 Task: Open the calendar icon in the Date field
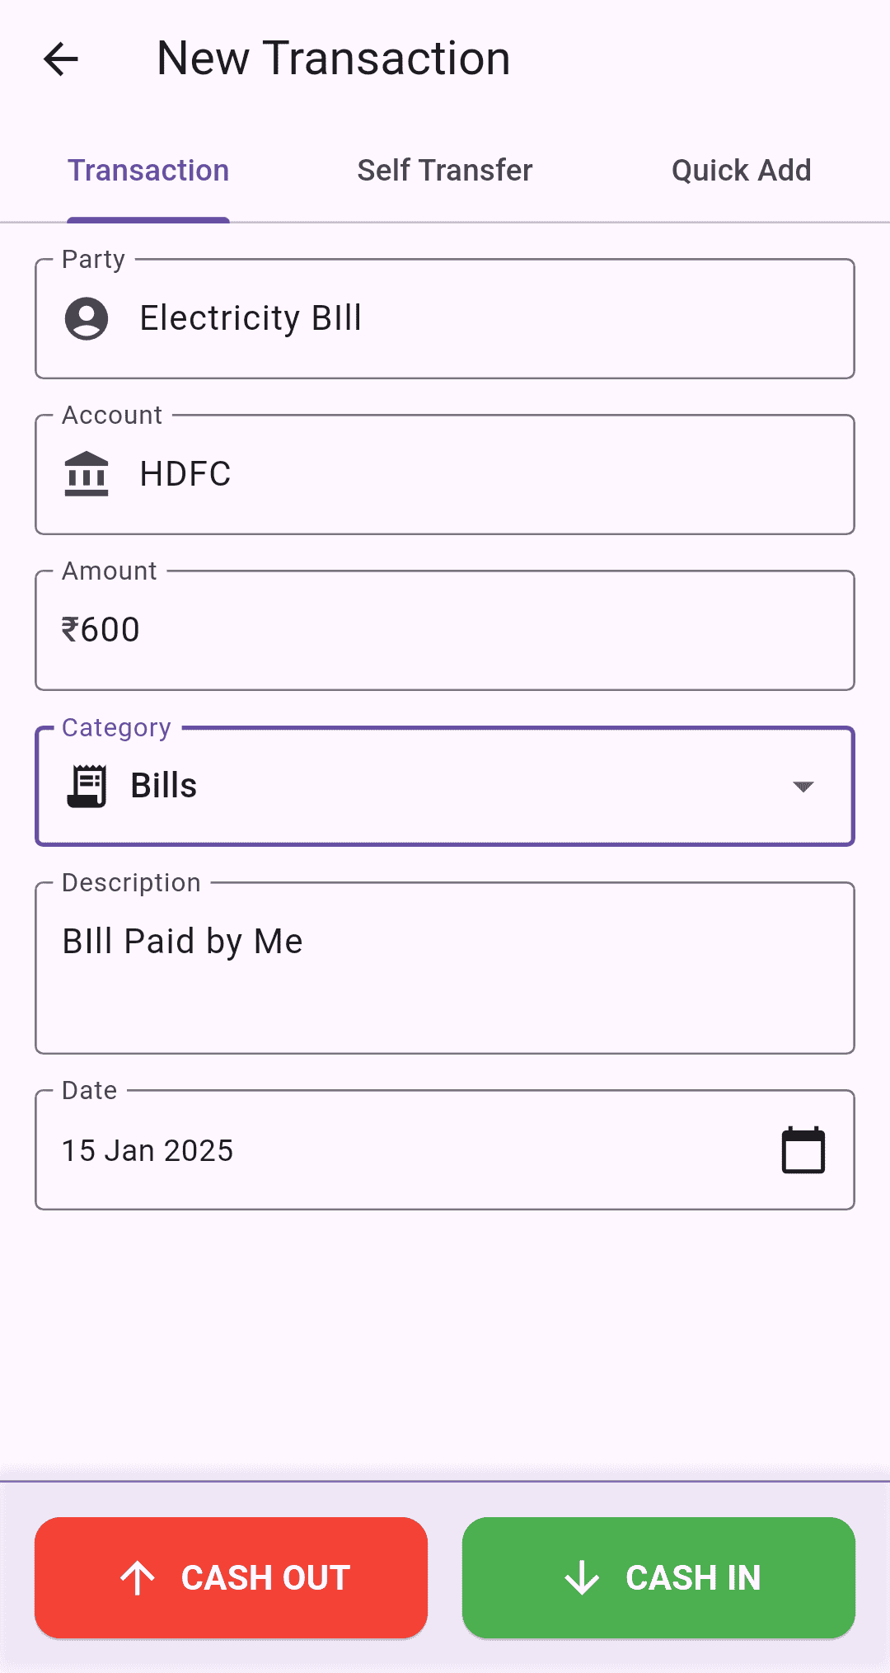801,1149
